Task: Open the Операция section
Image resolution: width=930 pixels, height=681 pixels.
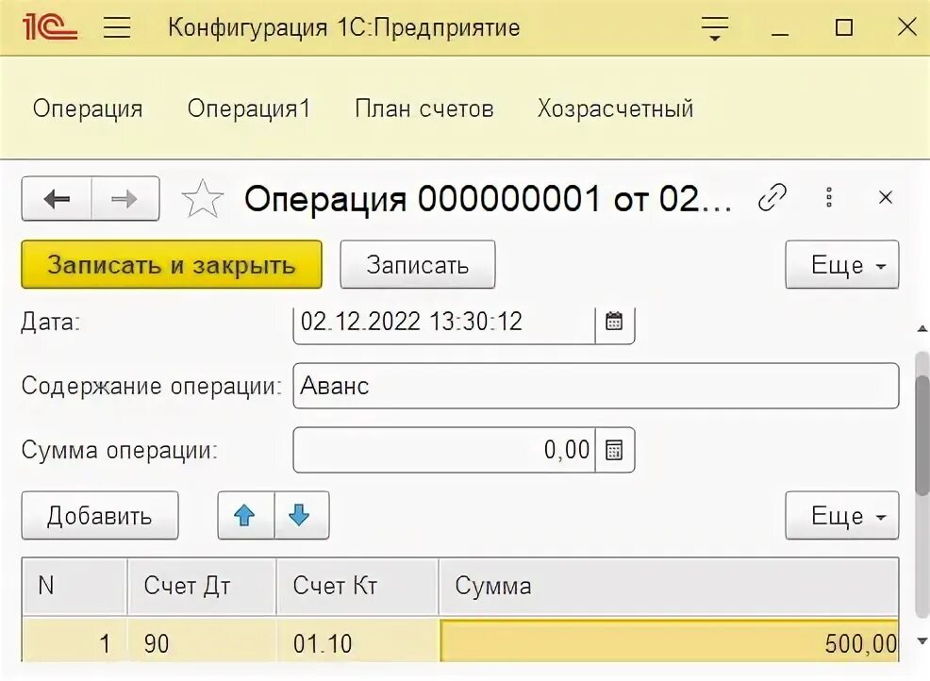Action: click(88, 108)
